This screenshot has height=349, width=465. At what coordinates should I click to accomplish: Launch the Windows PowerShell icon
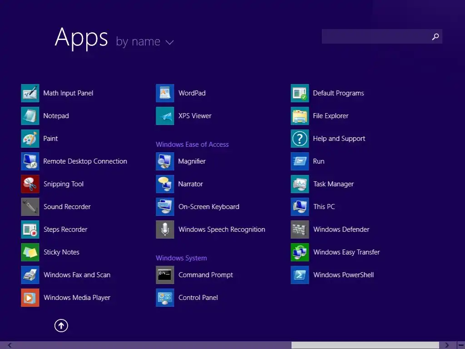coord(300,275)
